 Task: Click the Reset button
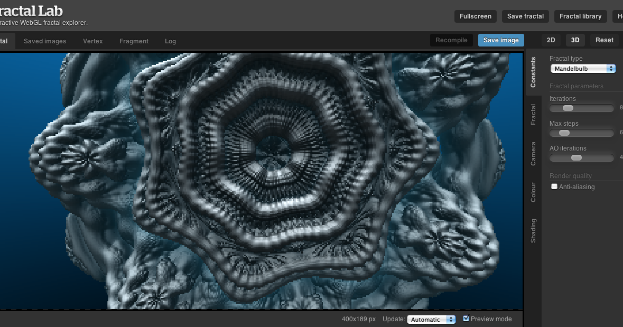pos(605,40)
